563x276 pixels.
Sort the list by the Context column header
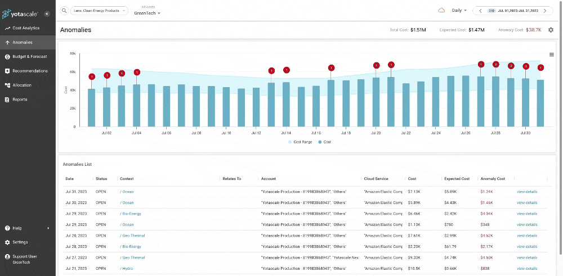click(127, 179)
